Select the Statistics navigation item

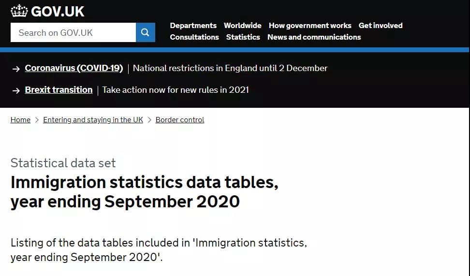243,37
